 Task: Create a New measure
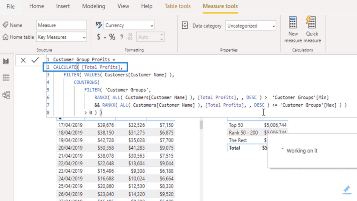pos(293,29)
